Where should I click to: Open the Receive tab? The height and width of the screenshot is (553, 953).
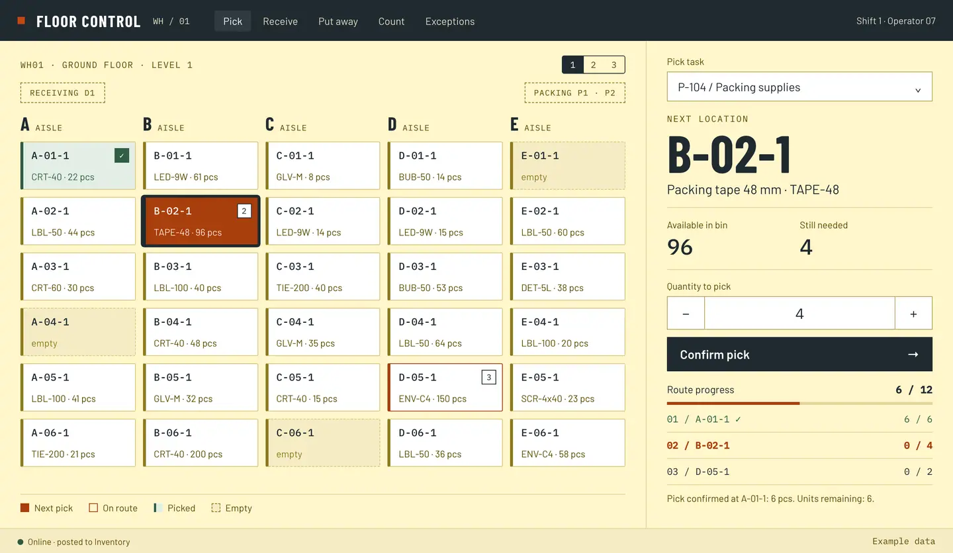tap(281, 21)
